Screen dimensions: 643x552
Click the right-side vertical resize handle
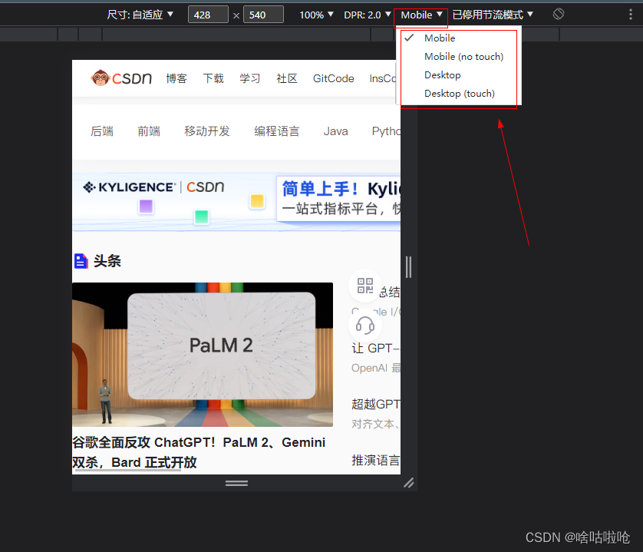pyautogui.click(x=408, y=267)
